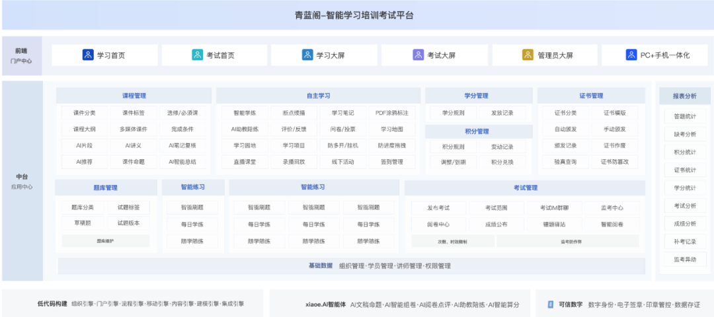Click the 问卷/投票 box

click(x=343, y=129)
